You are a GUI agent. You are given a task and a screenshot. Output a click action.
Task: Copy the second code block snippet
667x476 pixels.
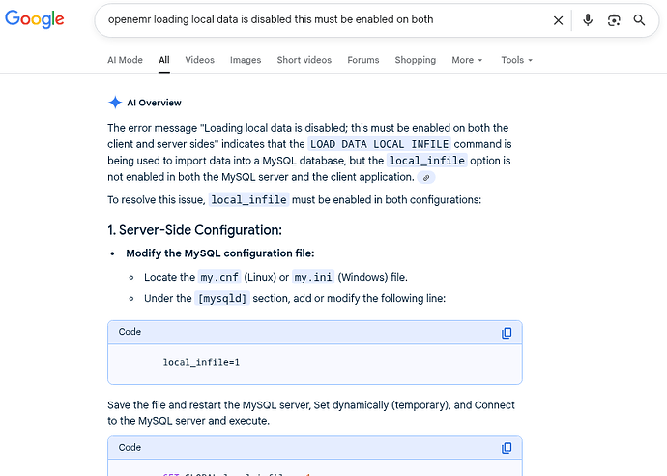(507, 448)
